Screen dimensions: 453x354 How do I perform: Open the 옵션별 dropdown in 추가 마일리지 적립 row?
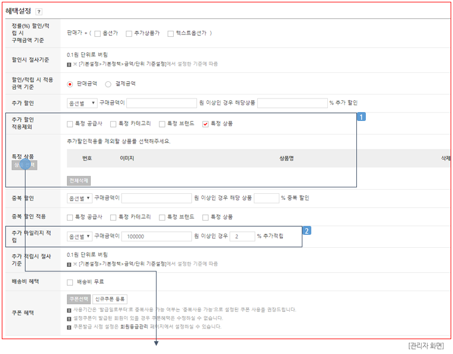click(x=79, y=236)
